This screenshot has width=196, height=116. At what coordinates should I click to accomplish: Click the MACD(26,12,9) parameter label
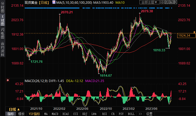[36, 80]
